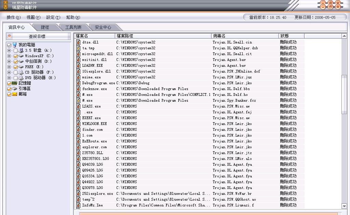The width and height of the screenshot is (350, 215).
Task: Click virus file icon for 235780.DLL
Action: (x=78, y=153)
